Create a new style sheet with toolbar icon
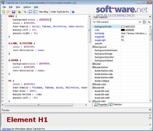The width and height of the screenshot is (153, 131). (x=3, y=12)
